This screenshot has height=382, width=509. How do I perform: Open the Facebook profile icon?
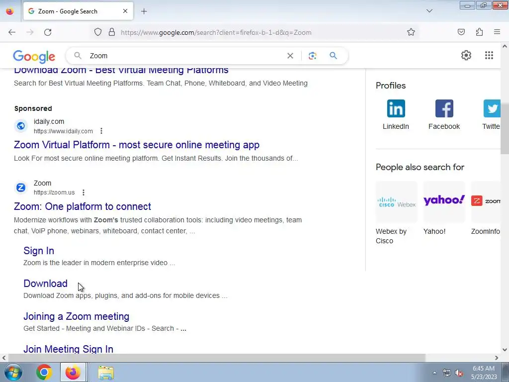pyautogui.click(x=444, y=108)
